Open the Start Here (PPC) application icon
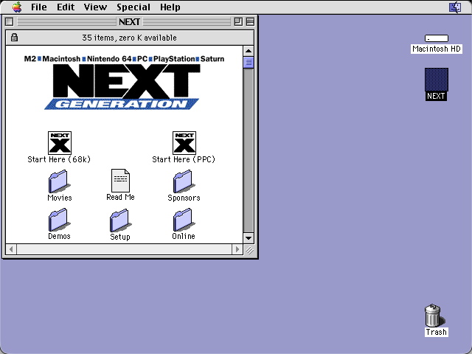 click(184, 143)
